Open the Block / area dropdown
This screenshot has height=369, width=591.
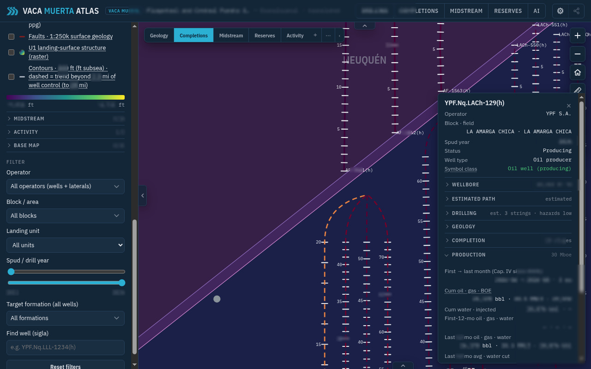coord(66,216)
